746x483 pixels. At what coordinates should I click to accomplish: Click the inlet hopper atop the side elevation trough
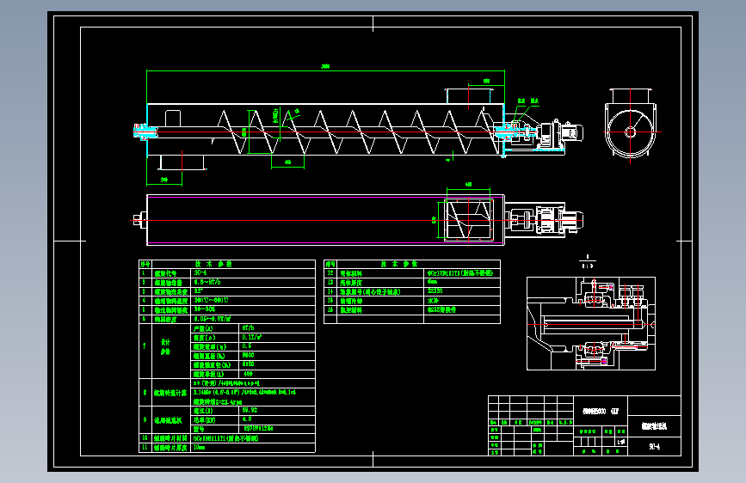click(x=469, y=96)
